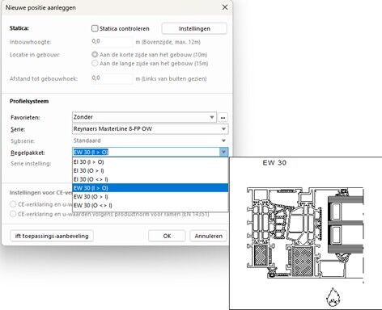Select Aan de korte zijde radio option
Viewport: 382px width, 310px height.
95,55
